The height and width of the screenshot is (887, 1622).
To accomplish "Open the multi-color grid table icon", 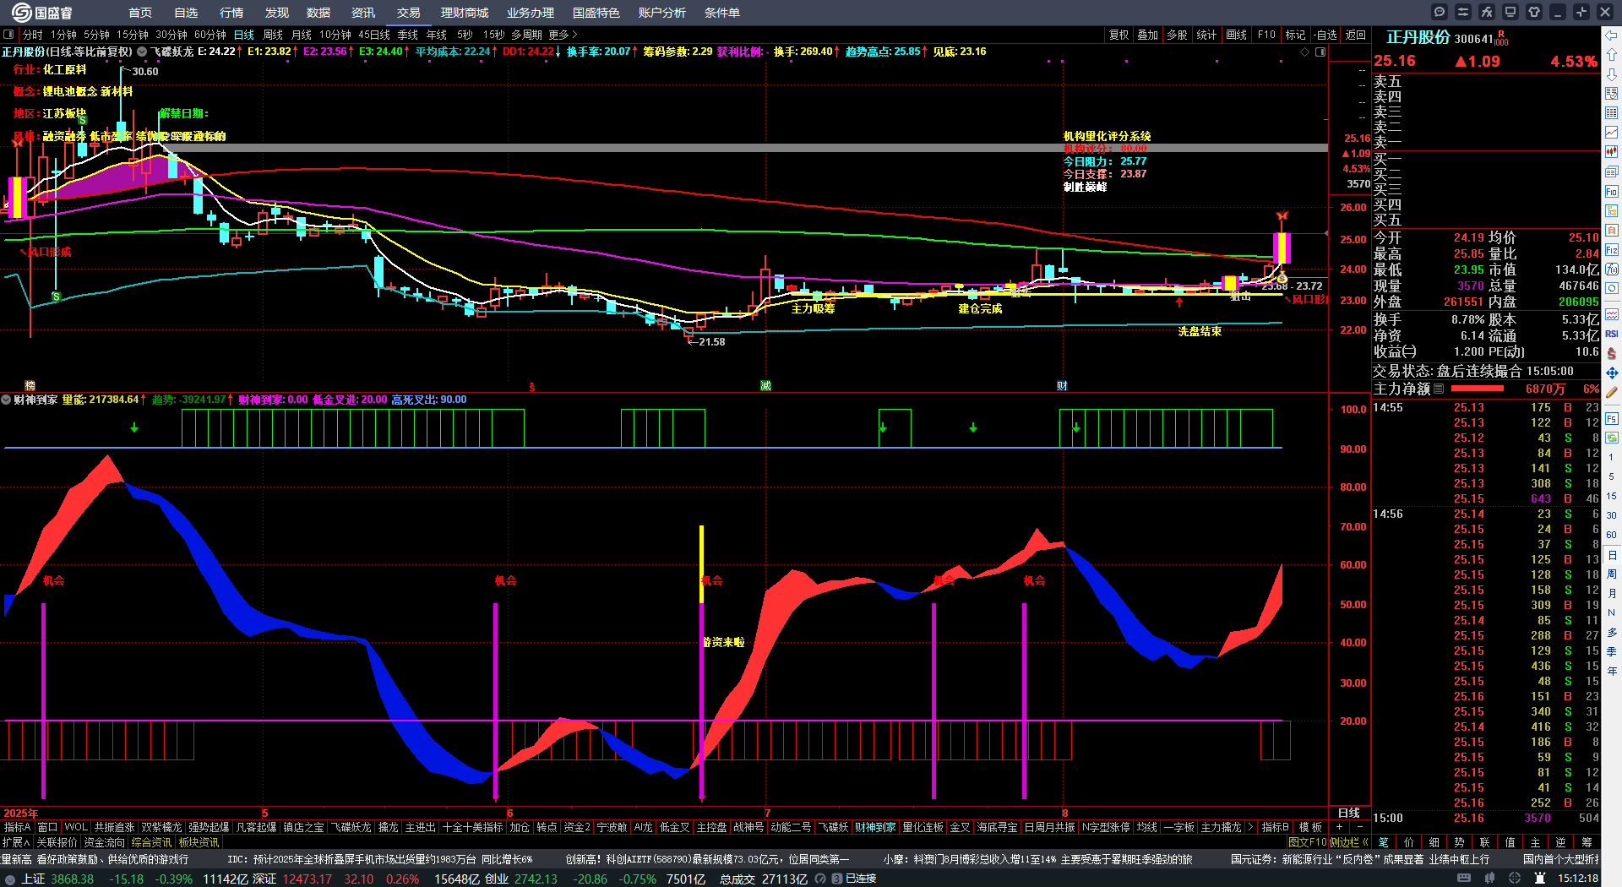I will (x=1612, y=113).
